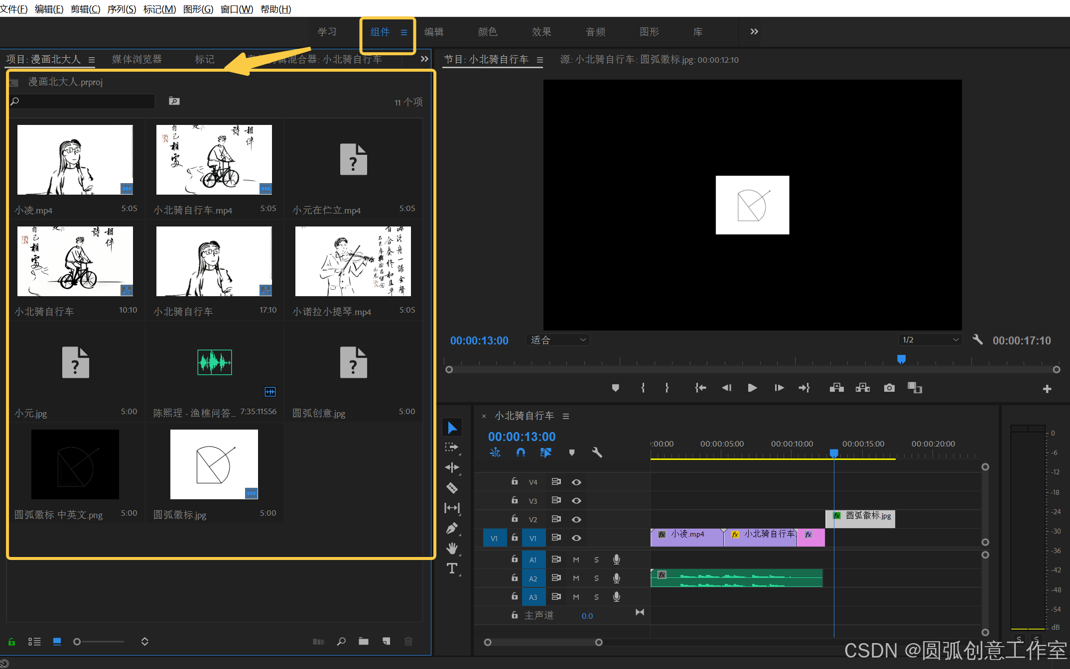
Task: Open playback resolution dropdown 1/2
Action: click(930, 340)
